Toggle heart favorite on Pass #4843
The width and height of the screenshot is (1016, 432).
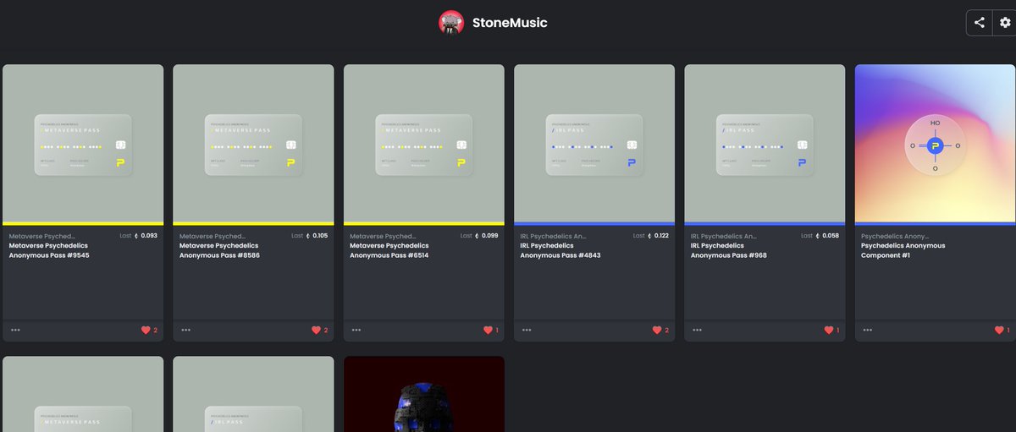(x=657, y=330)
